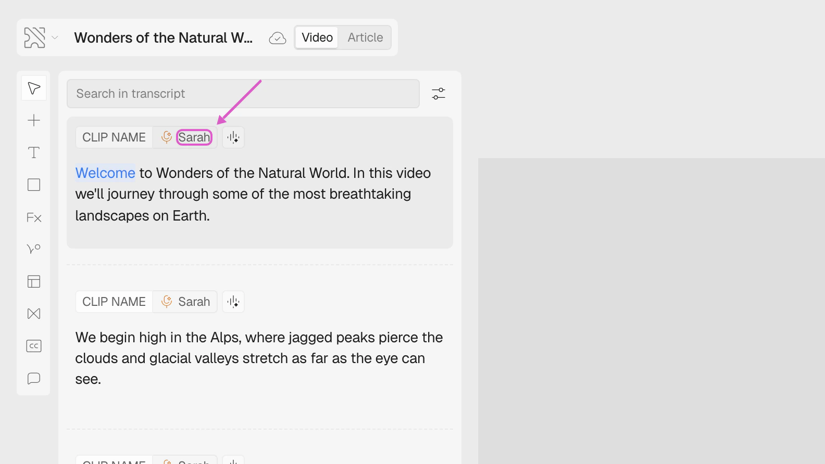Open the CC captions tool

(34, 346)
